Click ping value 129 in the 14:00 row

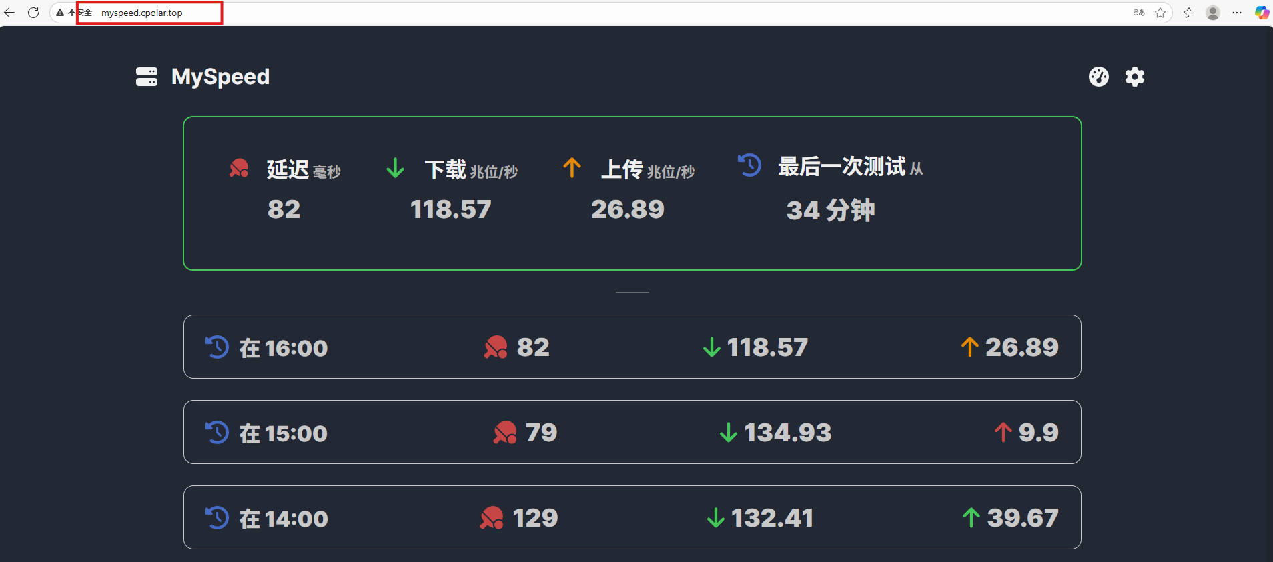536,518
